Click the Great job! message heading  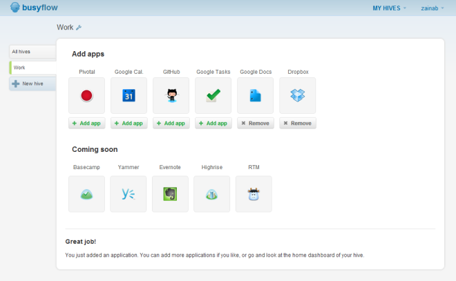pyautogui.click(x=81, y=242)
